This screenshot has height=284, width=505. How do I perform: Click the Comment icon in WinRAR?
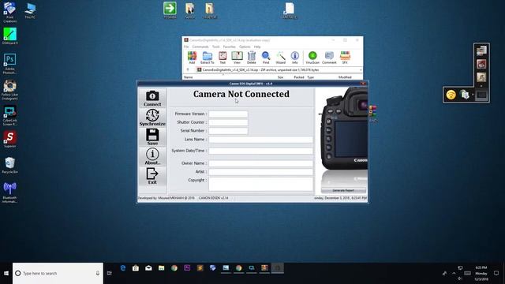pyautogui.click(x=329, y=58)
